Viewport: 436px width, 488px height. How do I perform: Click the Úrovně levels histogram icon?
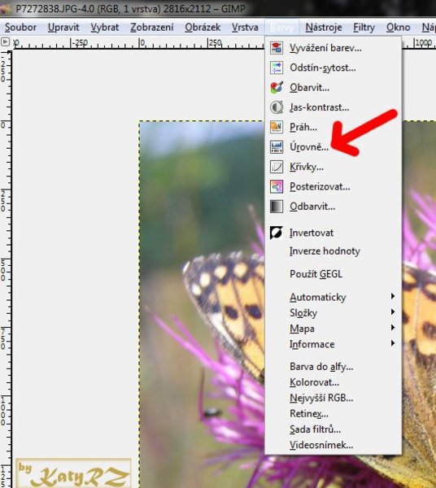277,147
